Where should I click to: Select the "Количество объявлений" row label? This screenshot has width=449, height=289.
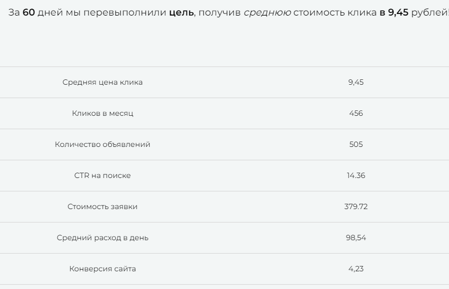tap(102, 144)
